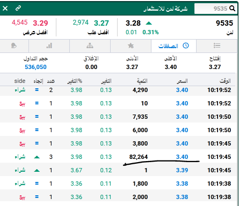Open the chat bubble tab icon
Image resolution: width=239 pixels, height=206 pixels.
(x=14, y=45)
